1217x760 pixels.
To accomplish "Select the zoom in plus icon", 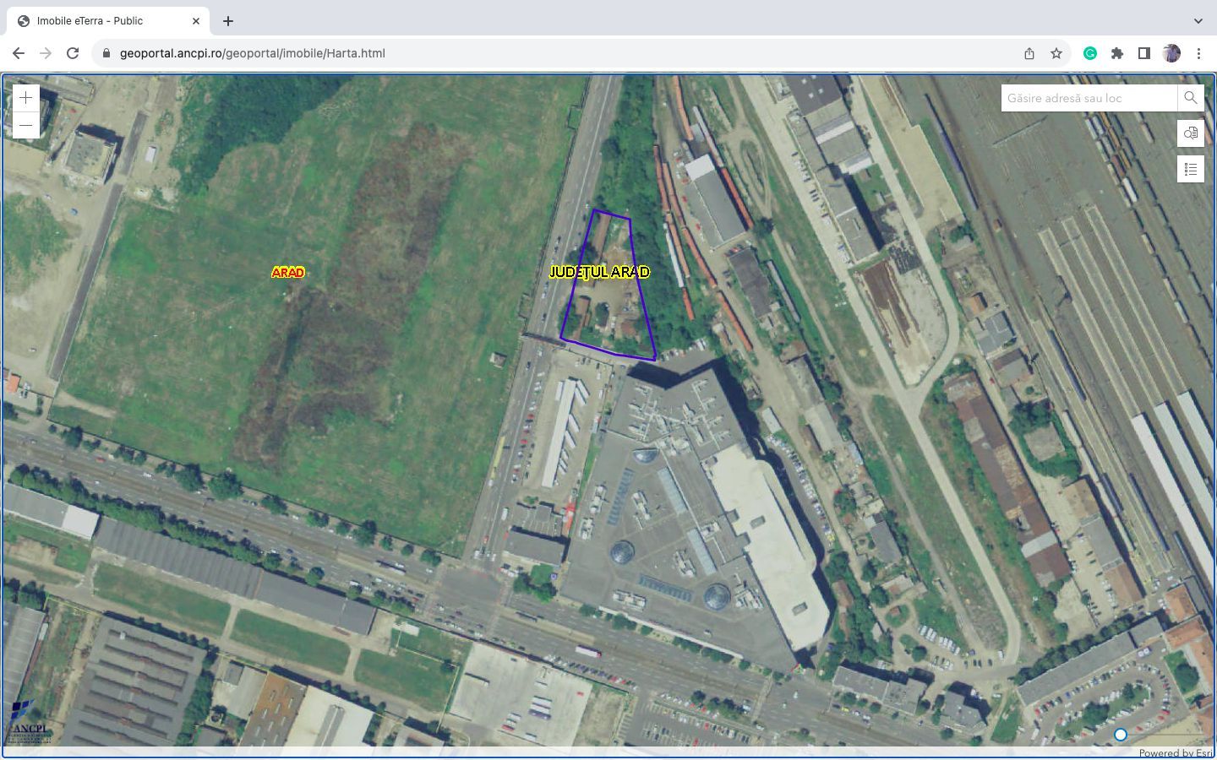I will [25, 97].
